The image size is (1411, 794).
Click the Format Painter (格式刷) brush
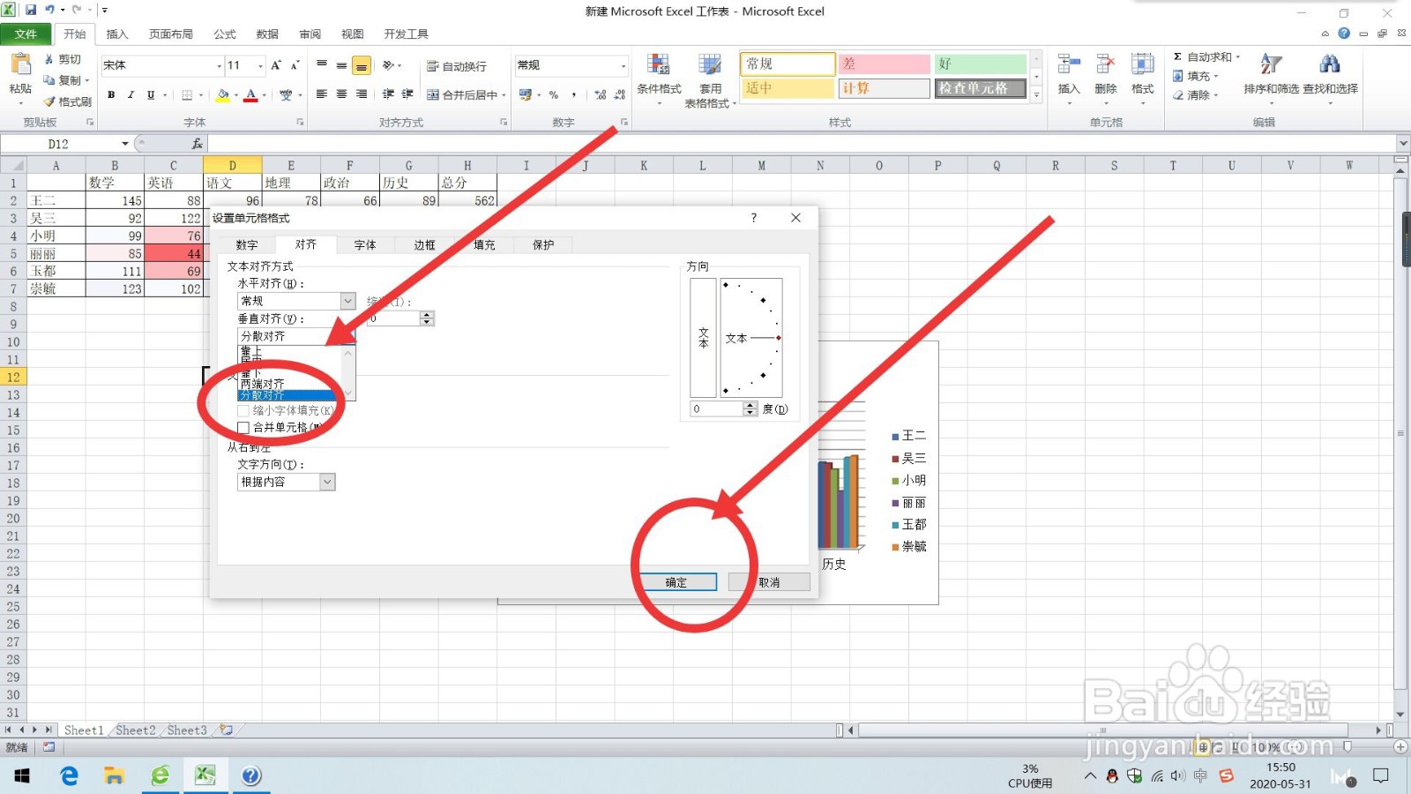pos(49,101)
